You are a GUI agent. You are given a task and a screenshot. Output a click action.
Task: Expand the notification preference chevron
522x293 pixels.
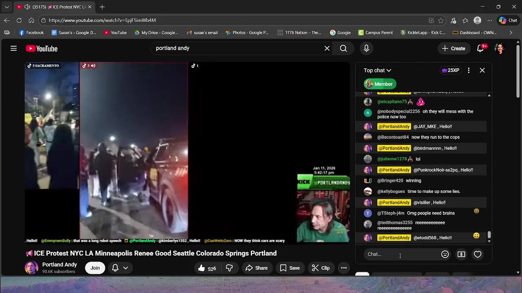point(126,268)
